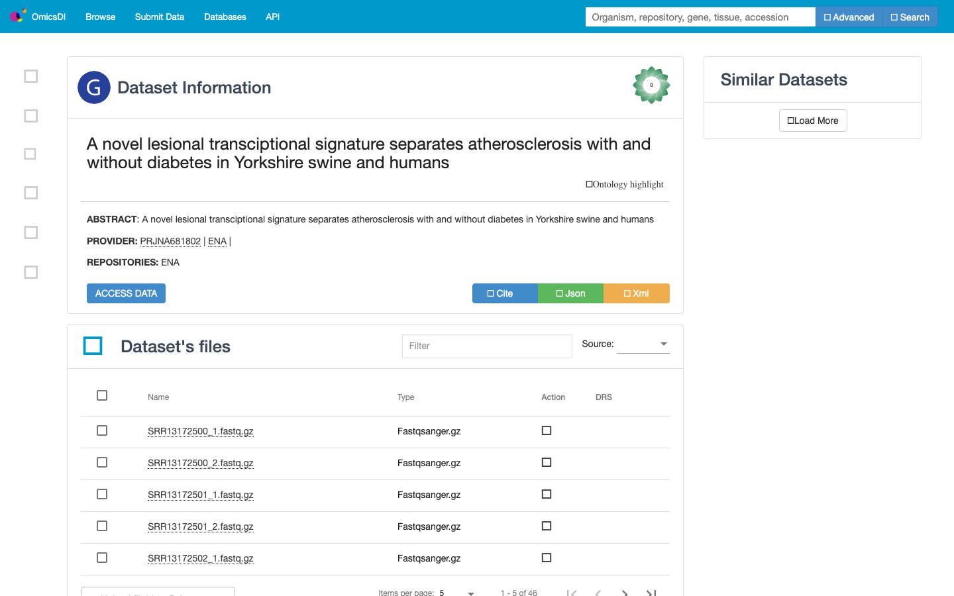This screenshot has height=596, width=954.
Task: Check the box for SRR13172502_1.fastq.gz
Action: coord(102,558)
